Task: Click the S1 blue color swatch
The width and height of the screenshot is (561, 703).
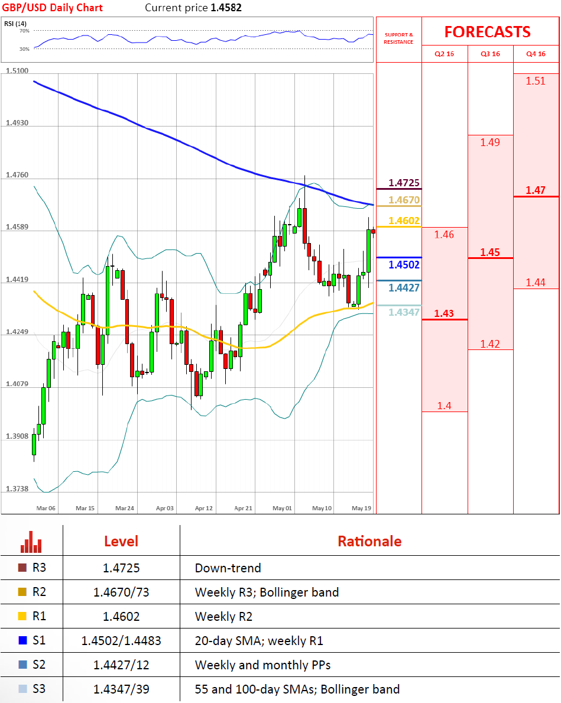Action: 22,640
